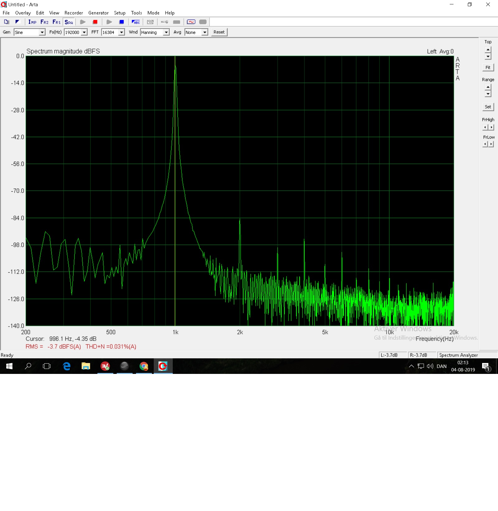
Task: Click the grayed striped toolbar icon
Action: coord(150,22)
